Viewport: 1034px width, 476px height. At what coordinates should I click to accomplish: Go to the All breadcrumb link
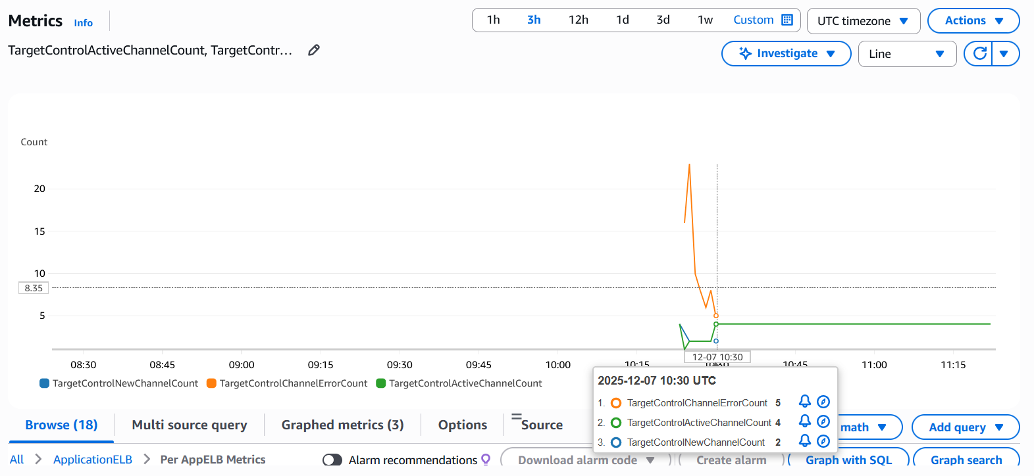tap(16, 460)
